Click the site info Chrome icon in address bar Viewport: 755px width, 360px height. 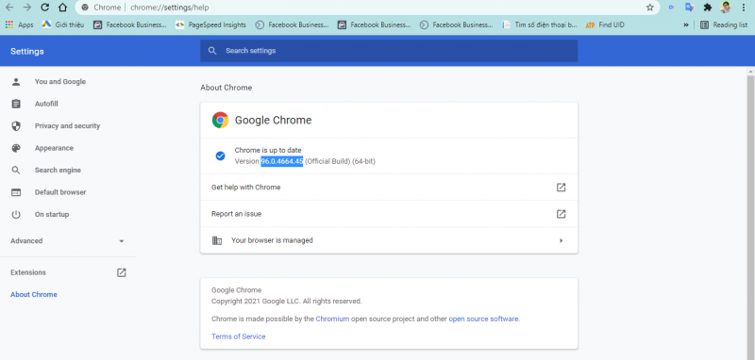(x=85, y=8)
